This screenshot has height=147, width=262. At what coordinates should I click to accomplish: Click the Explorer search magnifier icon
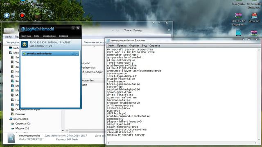tap(169, 30)
